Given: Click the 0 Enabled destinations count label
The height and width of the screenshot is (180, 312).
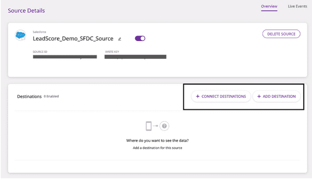Looking at the screenshot, I should pos(52,96).
